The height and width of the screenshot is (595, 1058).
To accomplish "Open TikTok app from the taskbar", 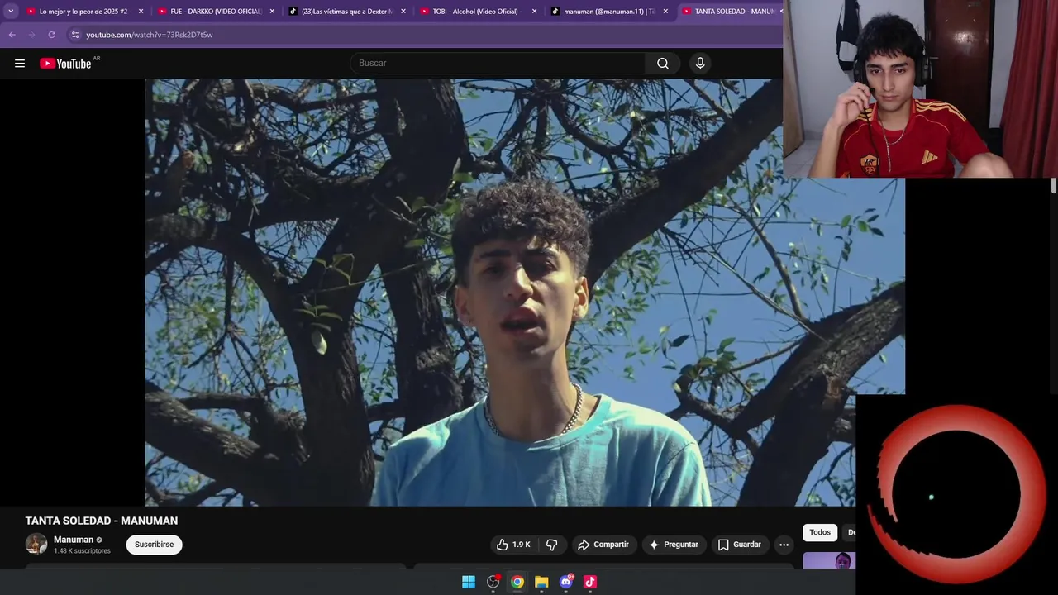I will (x=590, y=582).
